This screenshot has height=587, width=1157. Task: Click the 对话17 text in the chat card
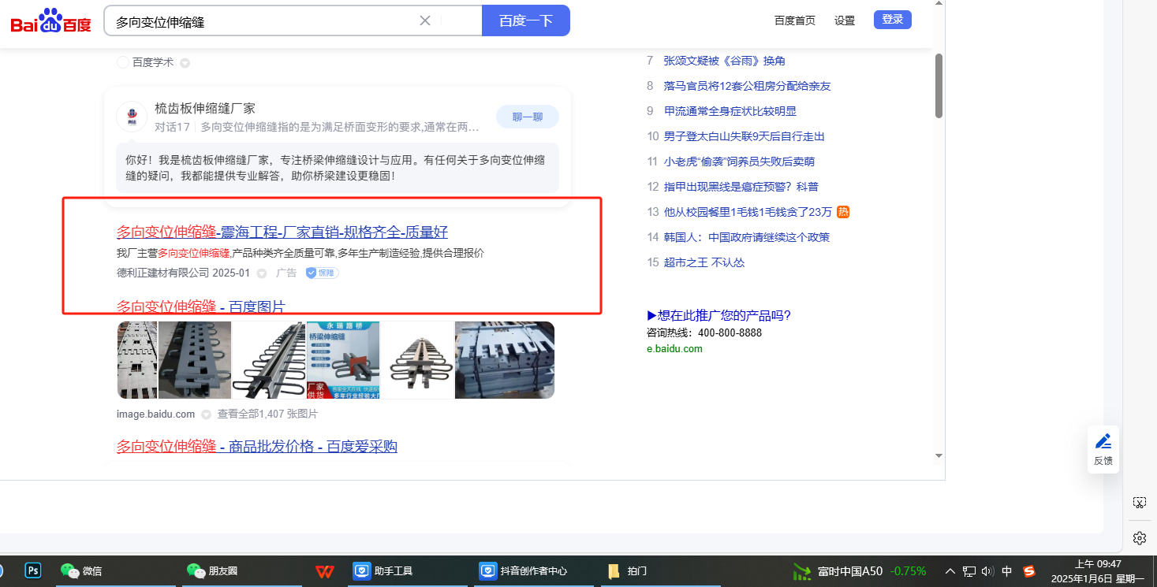(x=172, y=127)
